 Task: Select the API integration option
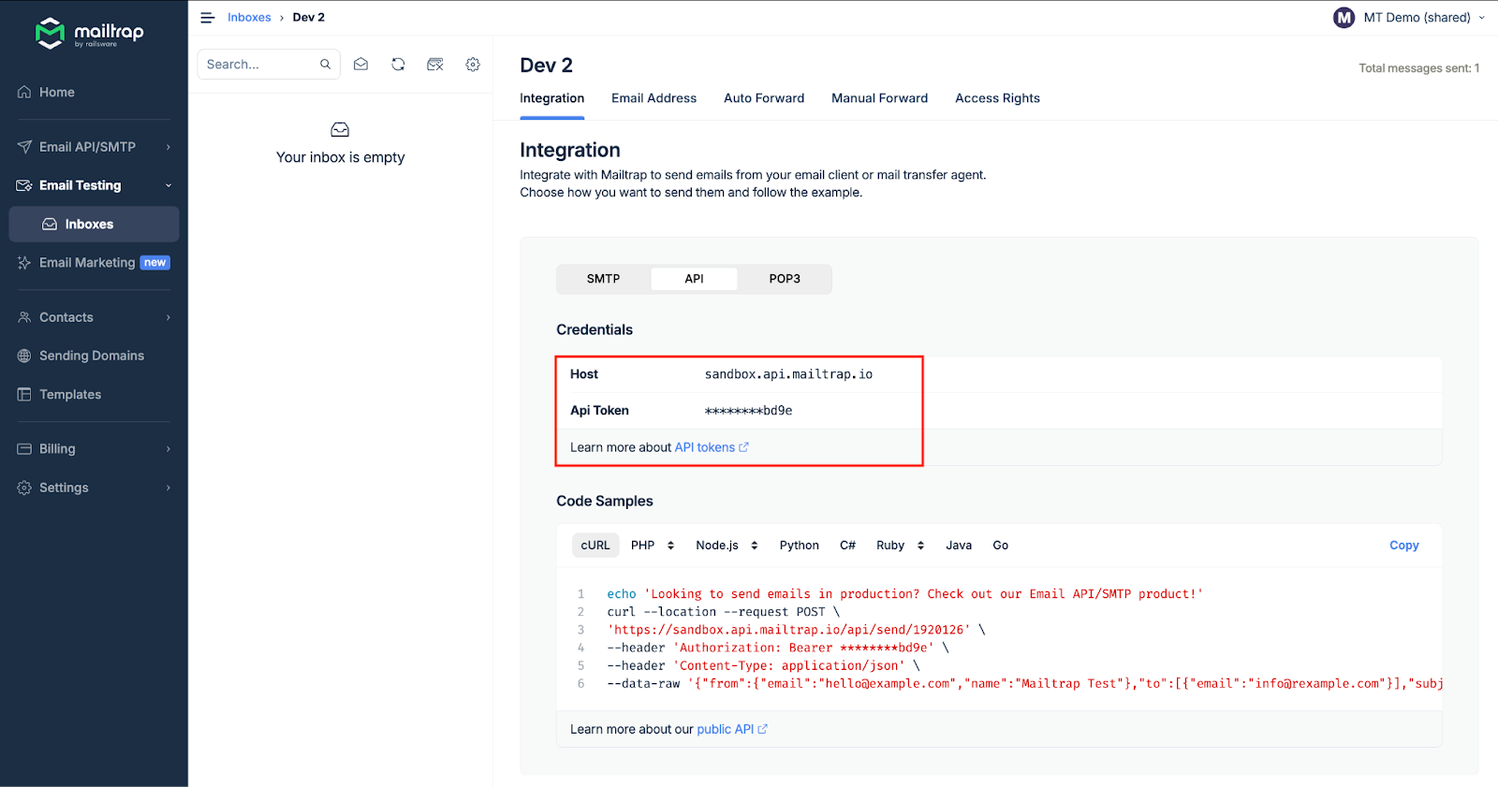[x=695, y=279]
